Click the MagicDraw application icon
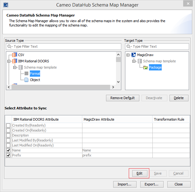195x192 pixels. click(x=134, y=55)
